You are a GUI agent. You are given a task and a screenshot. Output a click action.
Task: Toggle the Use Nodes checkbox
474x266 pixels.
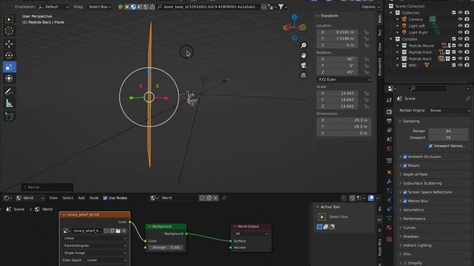click(105, 198)
